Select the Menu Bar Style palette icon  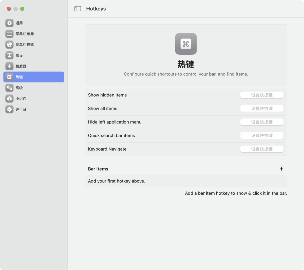[9, 45]
